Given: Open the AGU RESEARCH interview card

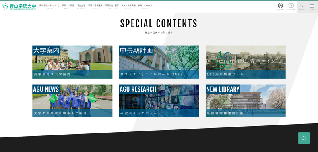Looking at the screenshot, I should (159, 101).
